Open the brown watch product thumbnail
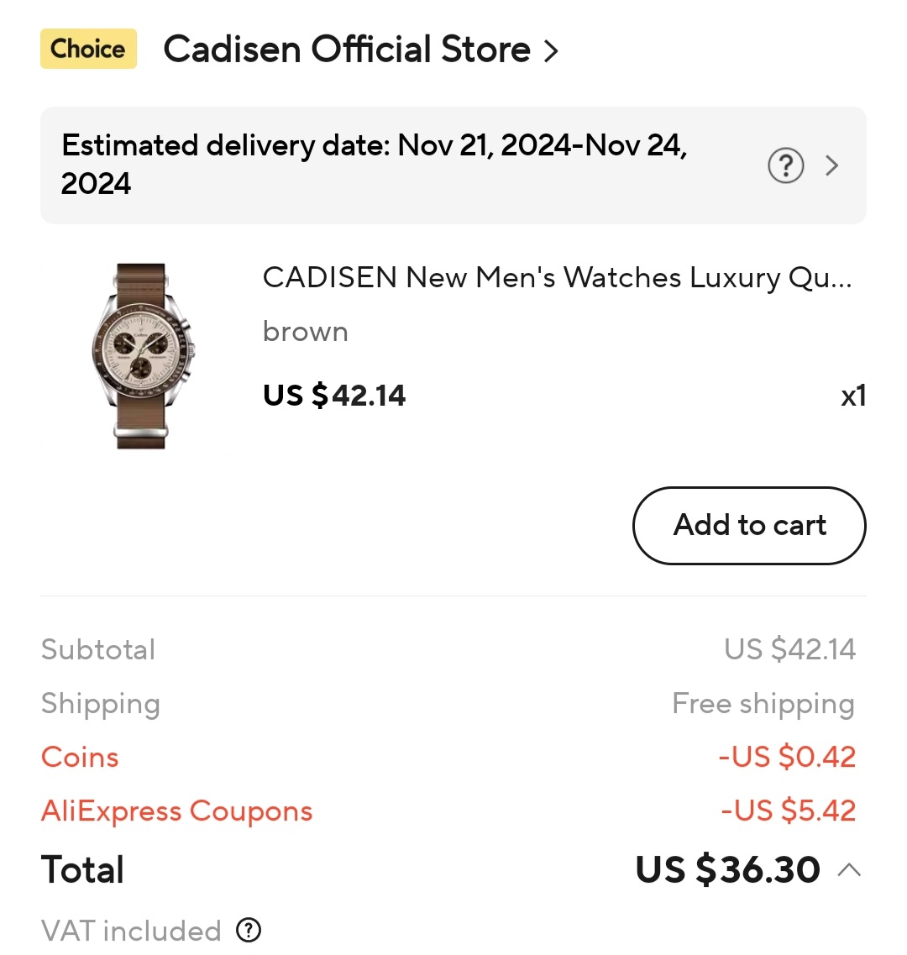Image resolution: width=907 pixels, height=955 pixels. coord(141,356)
